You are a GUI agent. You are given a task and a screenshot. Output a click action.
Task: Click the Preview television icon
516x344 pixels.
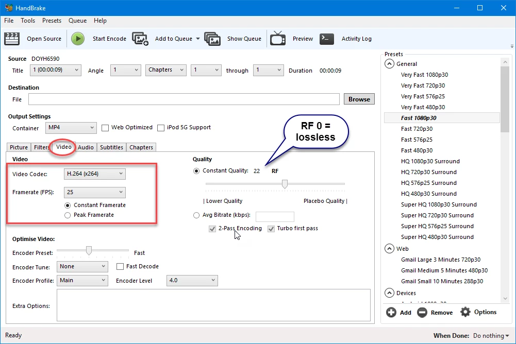(278, 39)
